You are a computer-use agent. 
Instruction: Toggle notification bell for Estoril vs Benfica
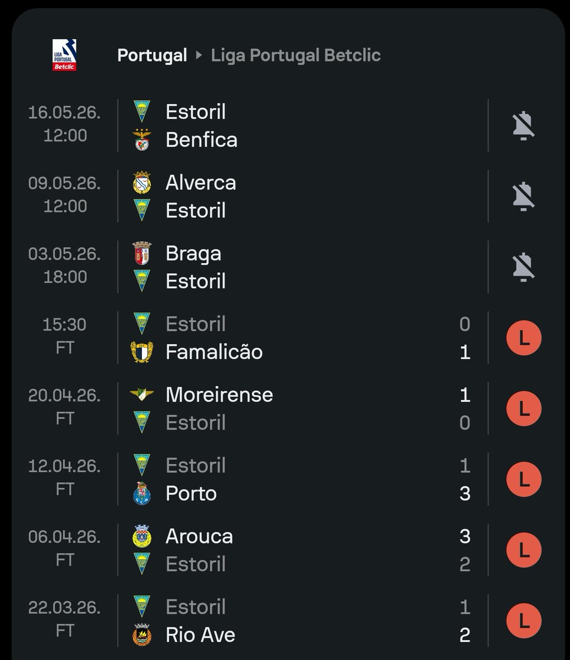[x=523, y=126]
